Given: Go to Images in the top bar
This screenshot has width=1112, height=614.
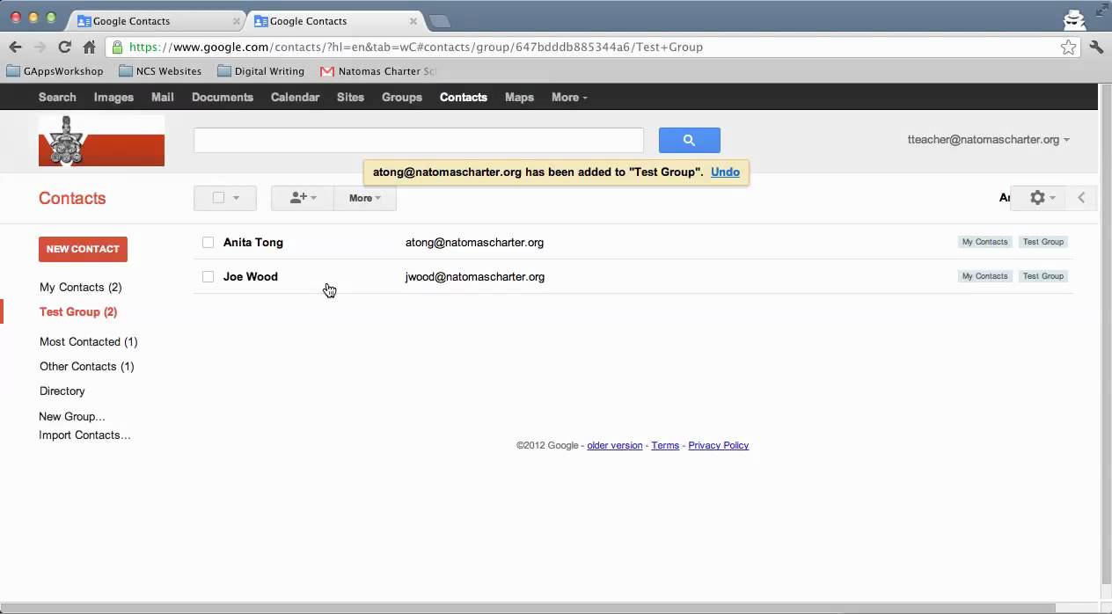Looking at the screenshot, I should (x=113, y=97).
